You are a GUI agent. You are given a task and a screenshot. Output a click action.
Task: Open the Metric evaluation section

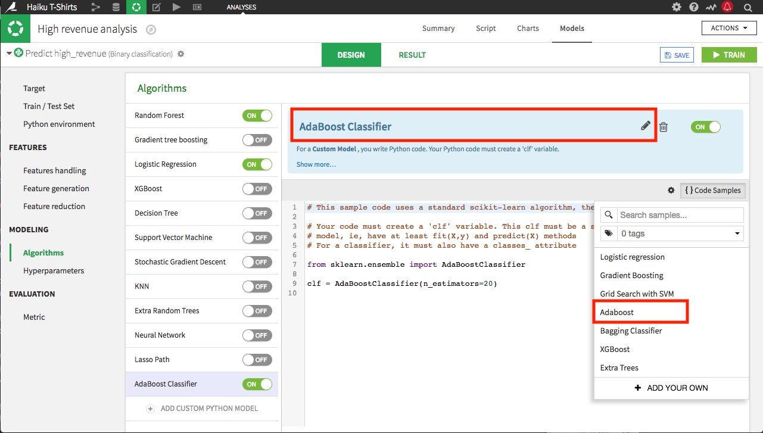tap(34, 317)
